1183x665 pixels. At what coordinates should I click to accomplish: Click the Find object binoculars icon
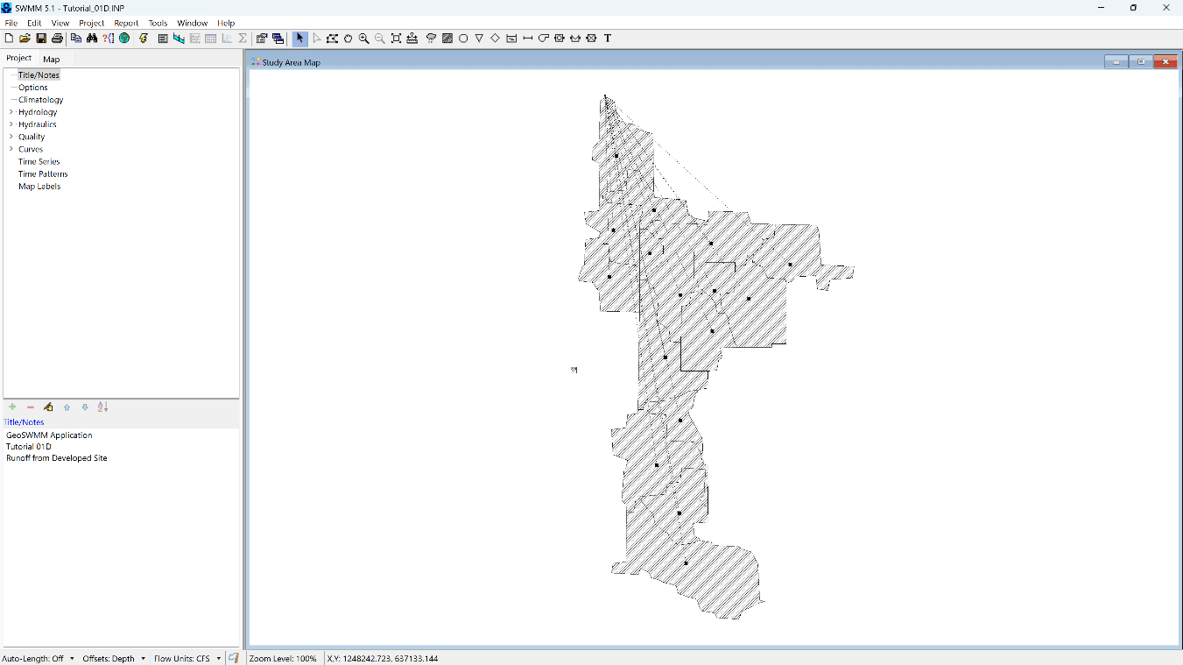click(92, 39)
